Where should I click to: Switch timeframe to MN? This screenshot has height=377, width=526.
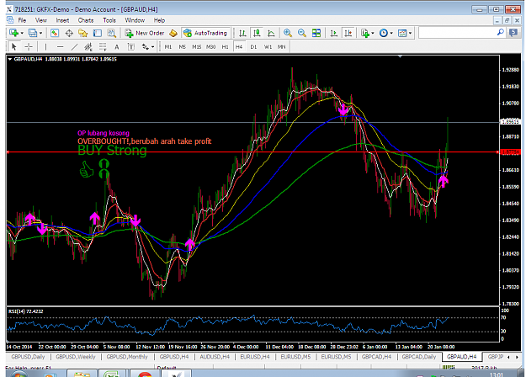click(281, 46)
